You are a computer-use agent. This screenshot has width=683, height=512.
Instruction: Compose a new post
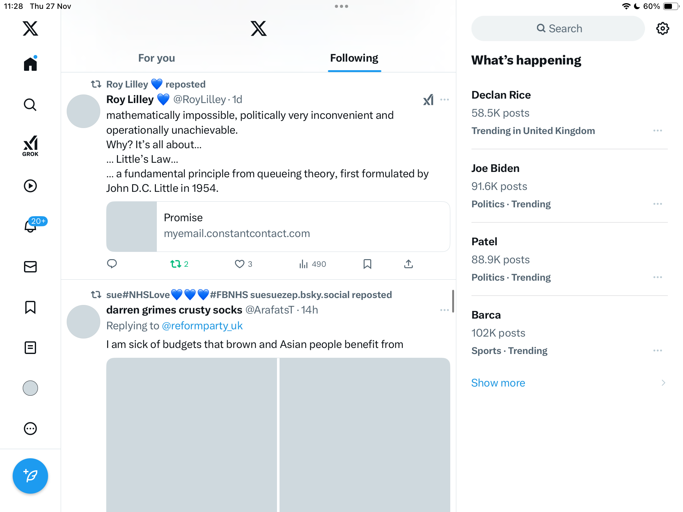30,476
